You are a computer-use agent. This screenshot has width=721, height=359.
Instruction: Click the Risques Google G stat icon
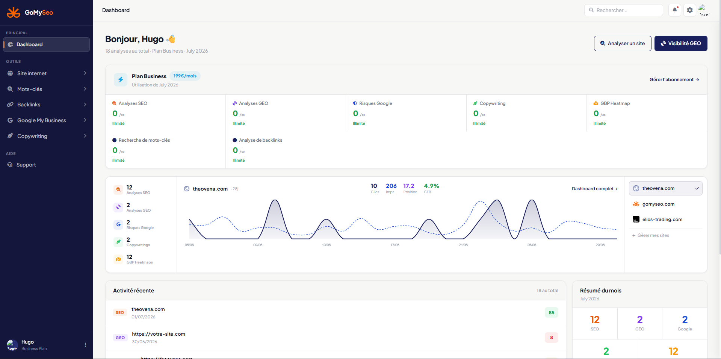[118, 224]
